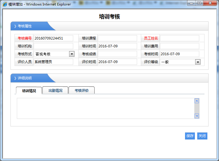Click the scroll down arrow in text area
Image resolution: width=219 pixels, height=161 pixels.
pyautogui.click(x=197, y=116)
